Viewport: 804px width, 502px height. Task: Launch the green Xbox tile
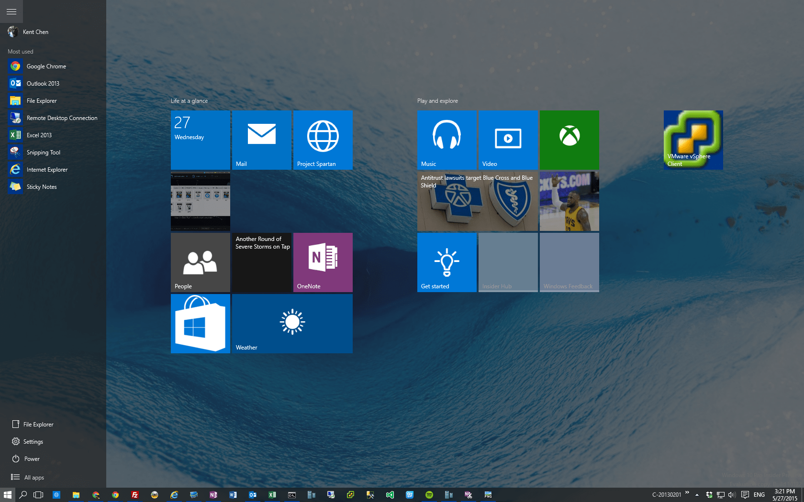point(569,140)
